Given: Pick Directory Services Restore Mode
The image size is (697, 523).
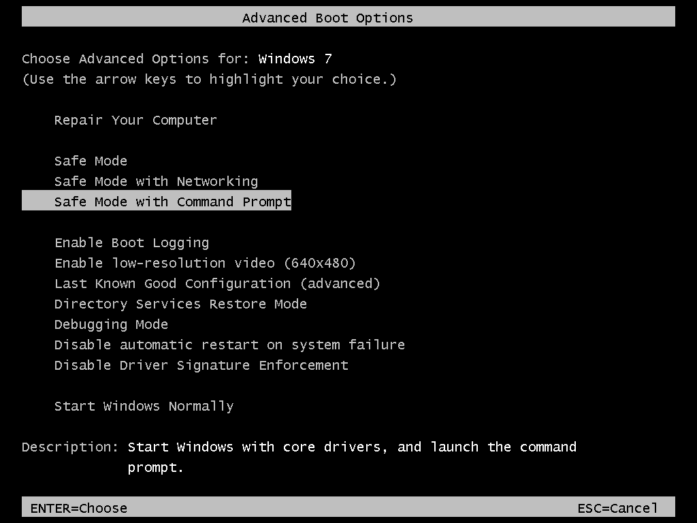Looking at the screenshot, I should tap(180, 304).
